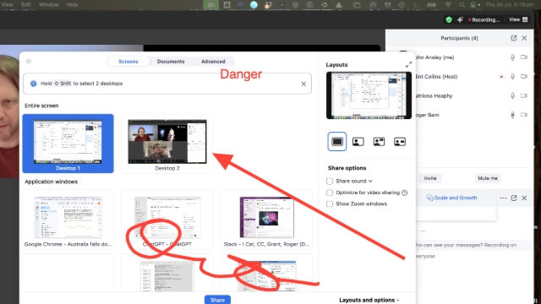Click the Recording indicator
The height and width of the screenshot is (304, 541).
click(484, 19)
